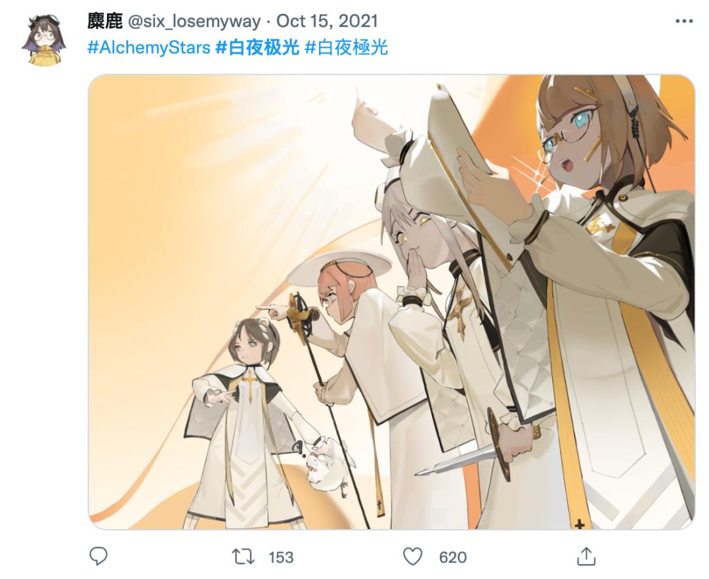709x579 pixels.
Task: Open the #AlchemyStars hashtag
Action: coord(149,47)
